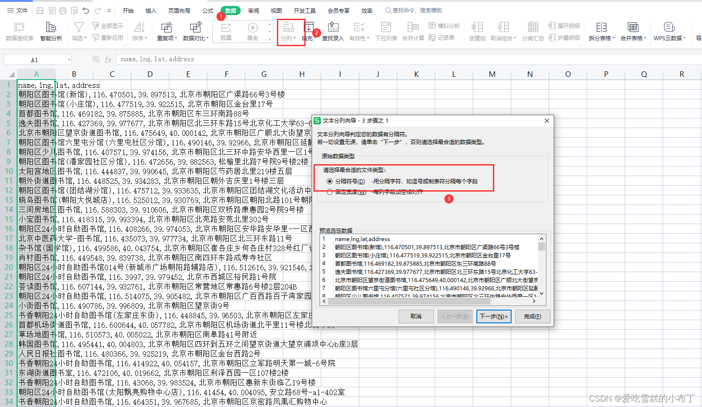Click the preview scroll-down arrow
The height and width of the screenshot is (407, 702).
tap(542, 294)
